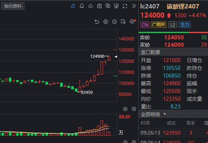Click the CN market badge
The image size is (208, 143).
(x=145, y=25)
